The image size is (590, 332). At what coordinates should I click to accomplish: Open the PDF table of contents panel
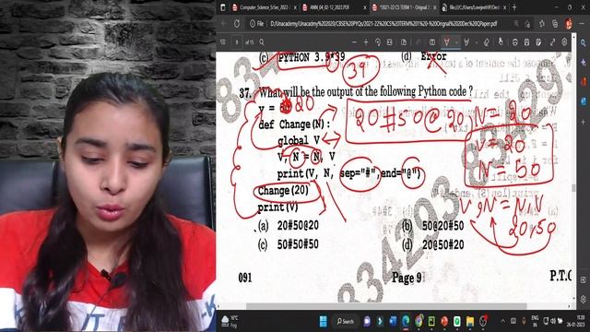(223, 42)
